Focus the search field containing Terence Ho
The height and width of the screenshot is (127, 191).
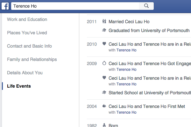coord(76,6)
